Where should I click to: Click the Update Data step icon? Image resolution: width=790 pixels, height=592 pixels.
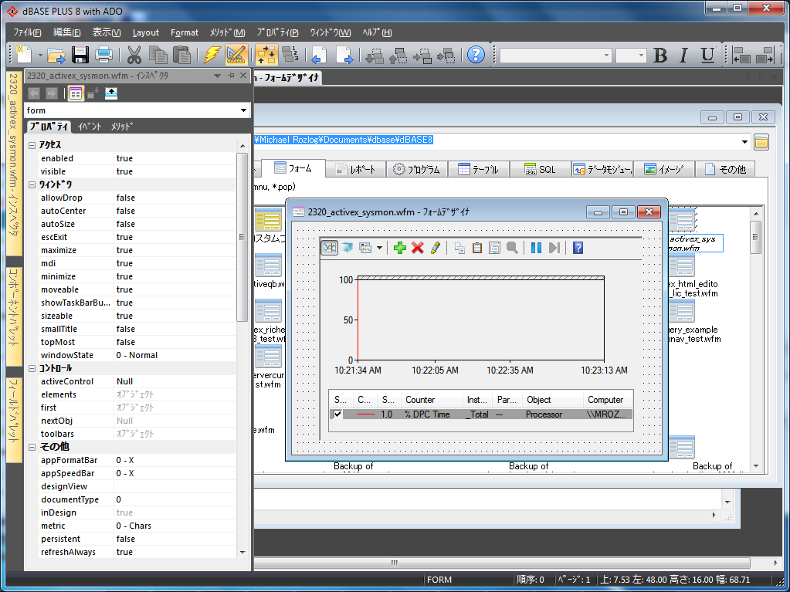click(x=554, y=247)
